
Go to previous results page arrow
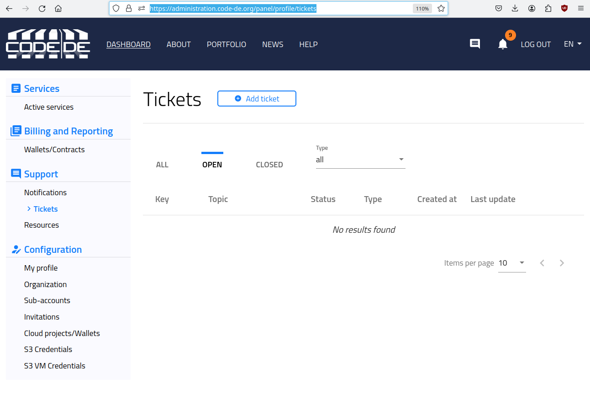[x=542, y=263]
